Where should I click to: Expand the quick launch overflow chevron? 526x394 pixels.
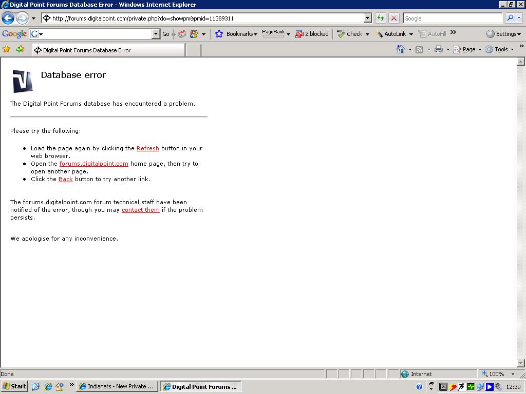click(x=71, y=385)
